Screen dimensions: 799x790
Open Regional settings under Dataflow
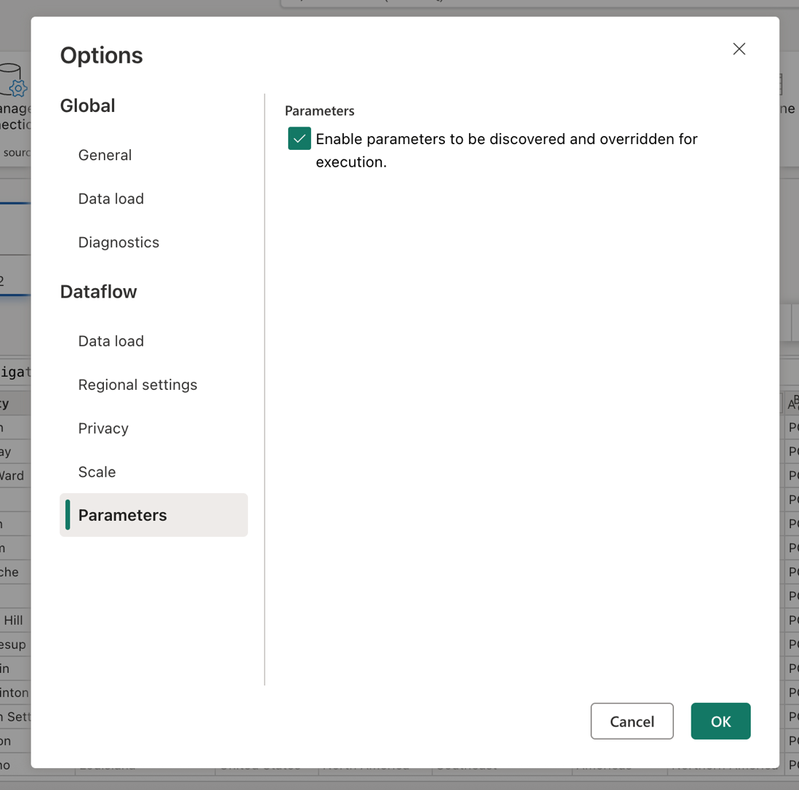[x=138, y=384]
